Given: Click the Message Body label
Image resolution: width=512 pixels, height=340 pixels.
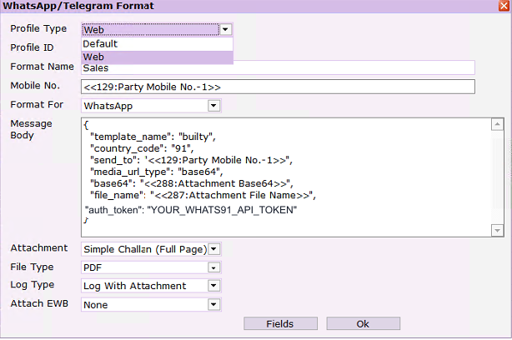Looking at the screenshot, I should tap(32, 129).
